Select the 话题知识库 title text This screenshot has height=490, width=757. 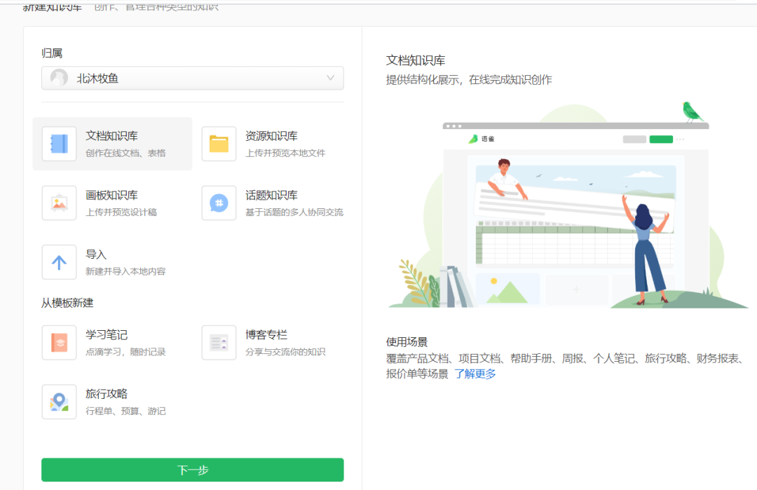[x=271, y=195]
